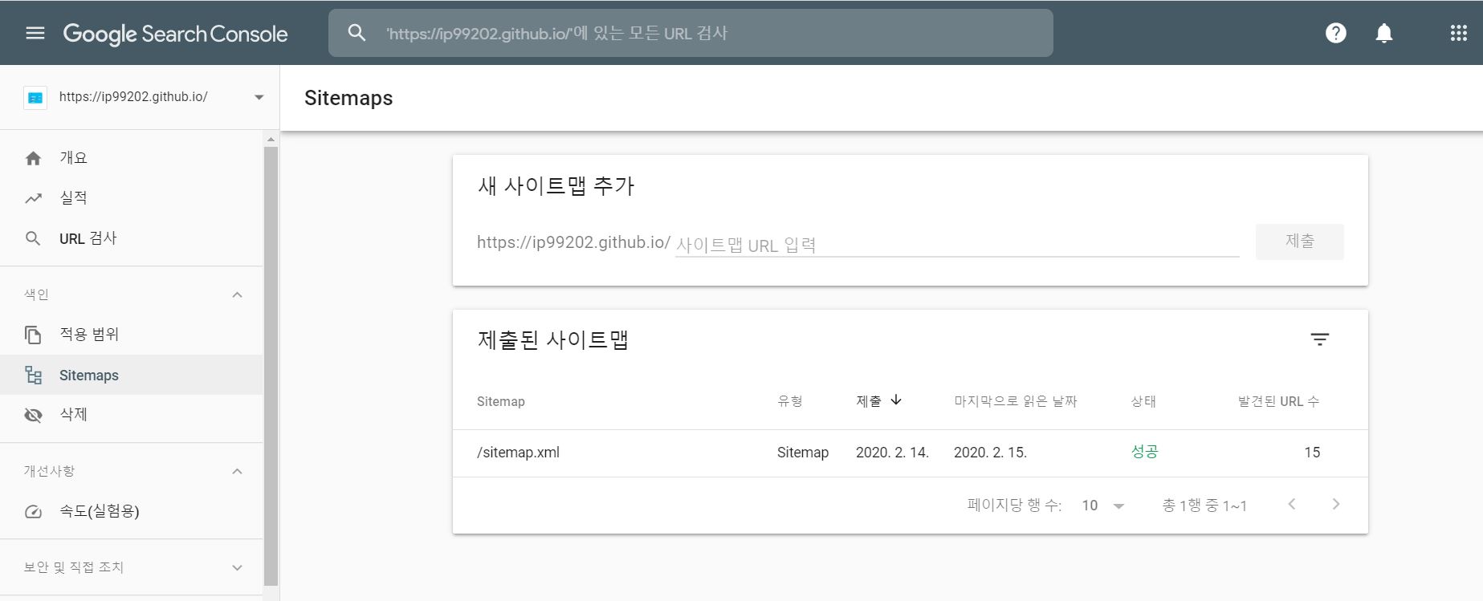The image size is (1483, 601).
Task: Go to the previous page of sitemaps
Action: (1292, 504)
